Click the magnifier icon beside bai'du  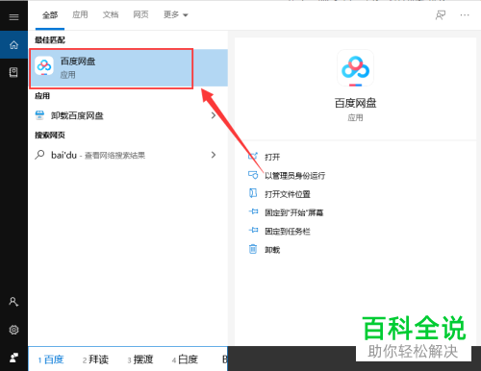click(x=39, y=155)
